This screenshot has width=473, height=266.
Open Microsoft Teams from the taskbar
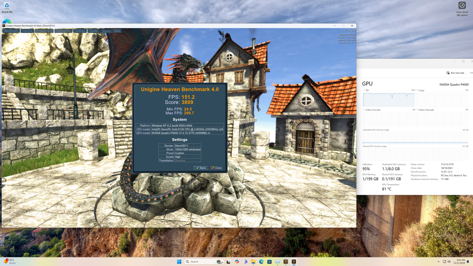[x=245, y=262]
